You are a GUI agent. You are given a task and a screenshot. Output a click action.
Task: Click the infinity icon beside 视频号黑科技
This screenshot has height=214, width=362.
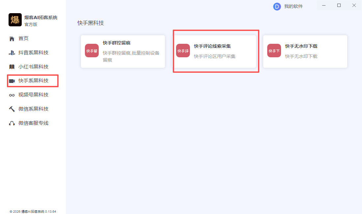(x=12, y=95)
